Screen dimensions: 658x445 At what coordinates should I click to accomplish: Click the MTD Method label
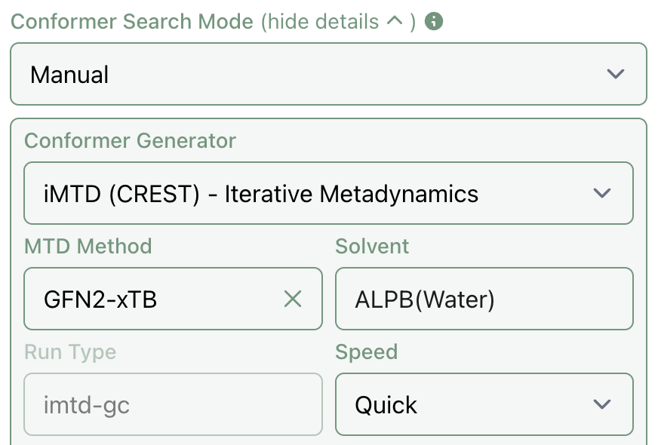88,246
